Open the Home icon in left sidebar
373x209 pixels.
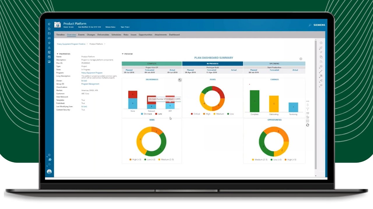tap(49, 29)
